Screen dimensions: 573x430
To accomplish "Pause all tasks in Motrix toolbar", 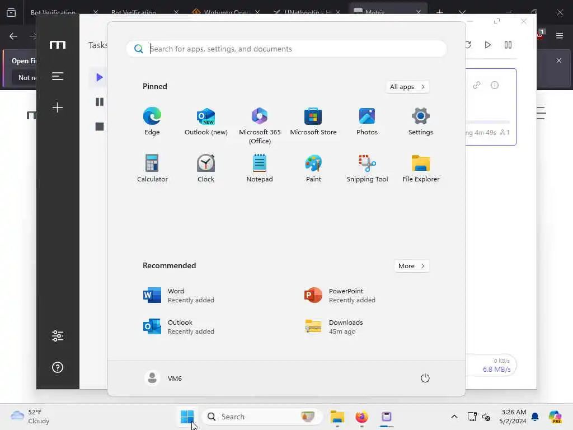I will coord(508,45).
